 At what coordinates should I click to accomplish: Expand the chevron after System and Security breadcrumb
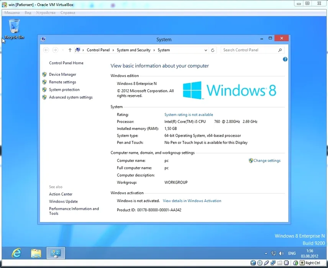click(x=154, y=50)
